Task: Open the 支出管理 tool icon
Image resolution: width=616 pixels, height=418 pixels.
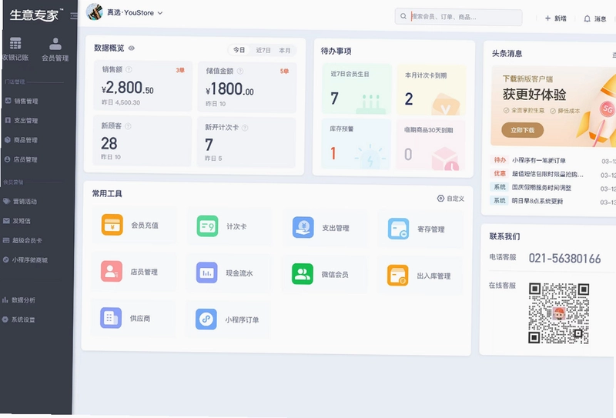Action: pos(303,227)
